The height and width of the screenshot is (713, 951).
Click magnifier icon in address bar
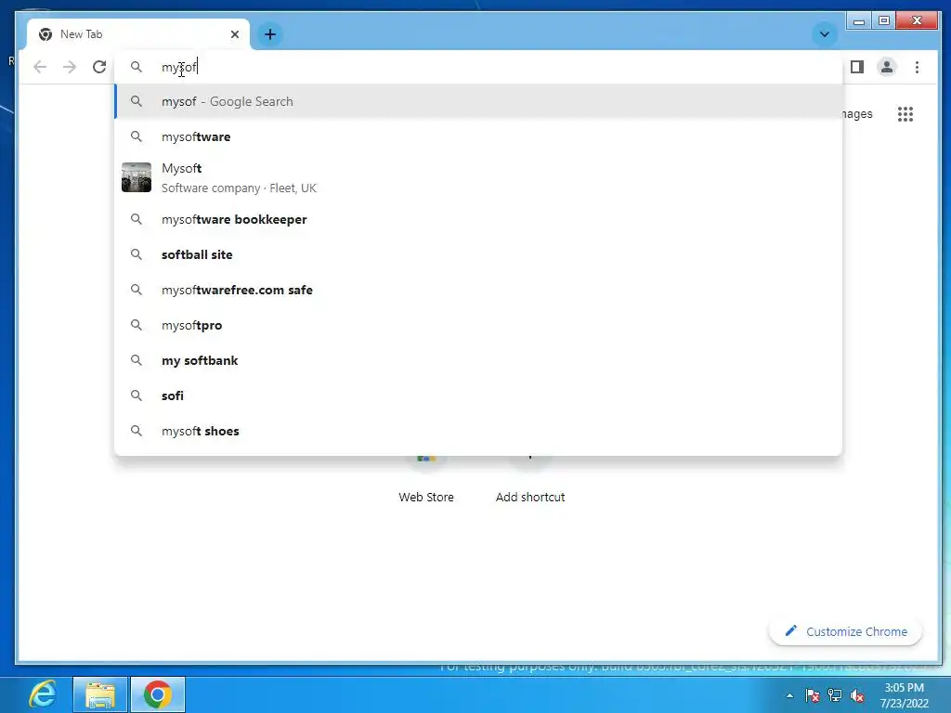[x=137, y=67]
